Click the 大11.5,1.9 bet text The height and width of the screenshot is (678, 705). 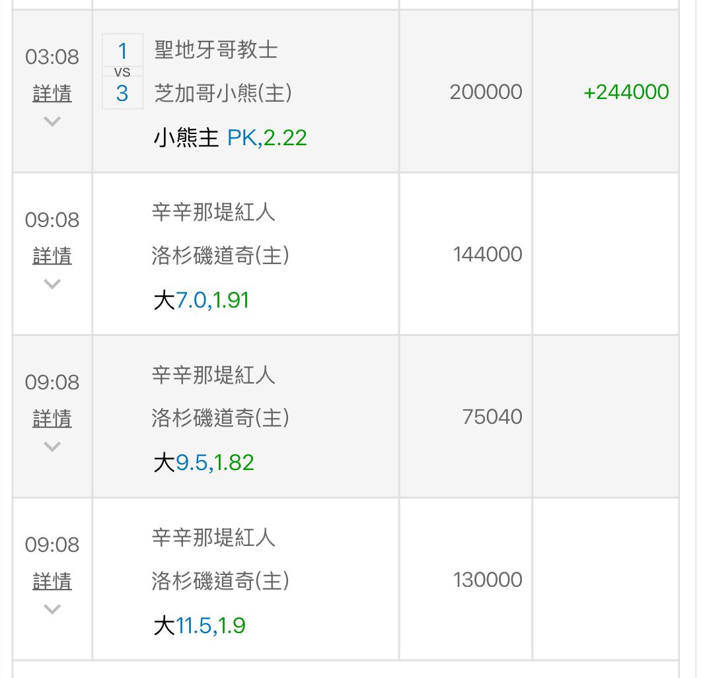click(x=199, y=625)
